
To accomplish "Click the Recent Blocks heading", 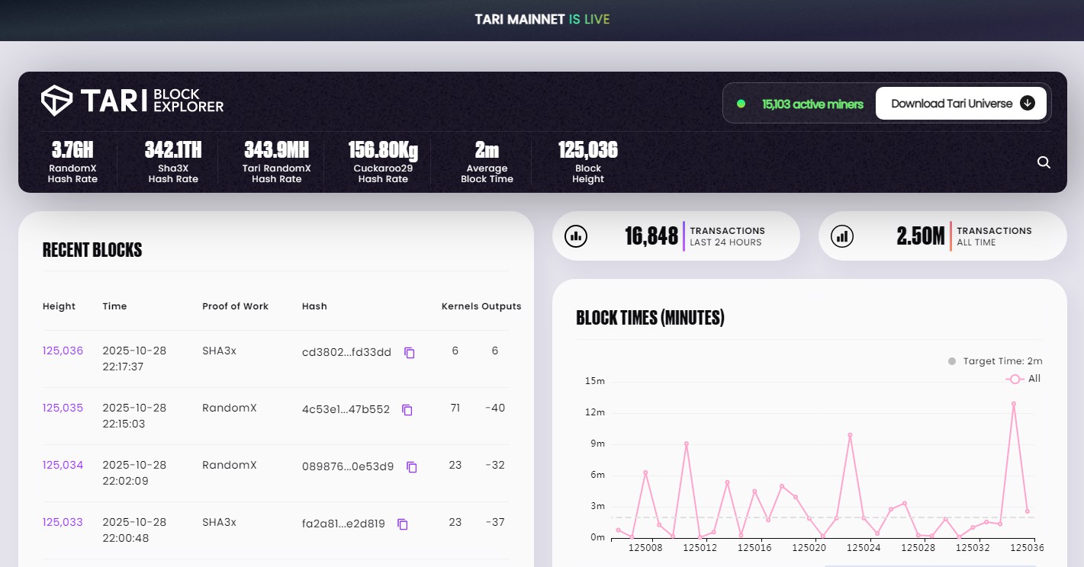I will coord(92,250).
